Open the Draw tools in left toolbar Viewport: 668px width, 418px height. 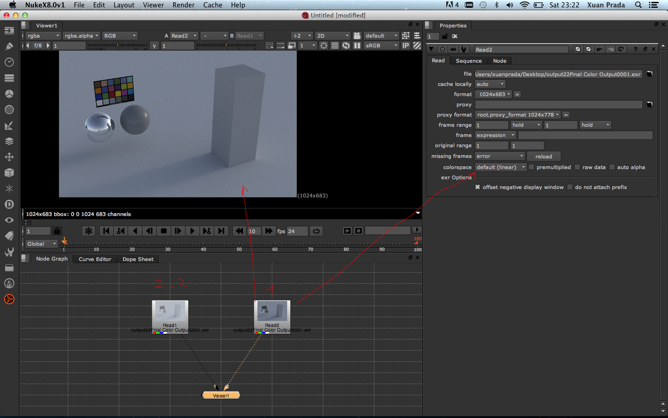(9, 46)
